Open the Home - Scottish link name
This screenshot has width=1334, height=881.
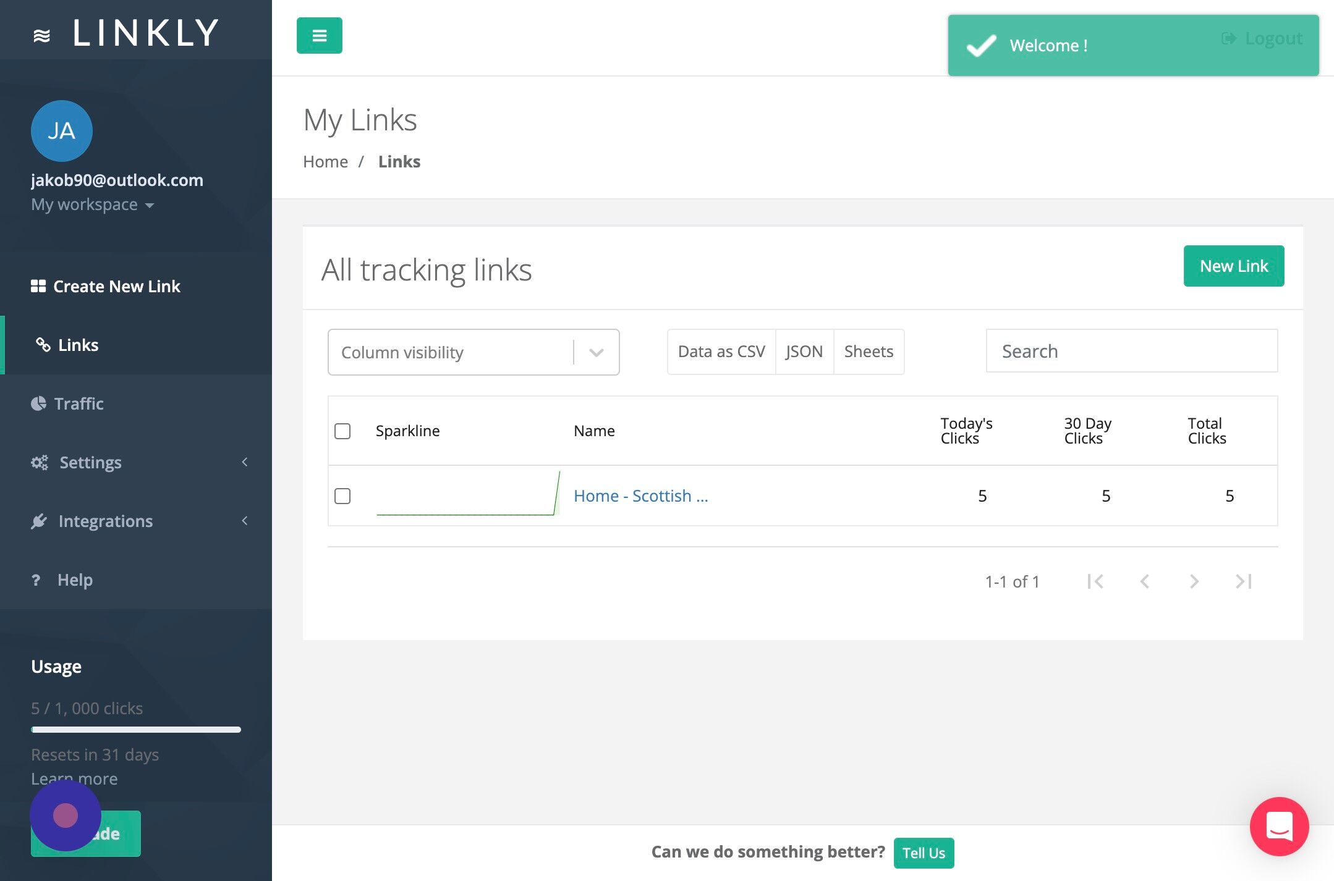pos(640,496)
